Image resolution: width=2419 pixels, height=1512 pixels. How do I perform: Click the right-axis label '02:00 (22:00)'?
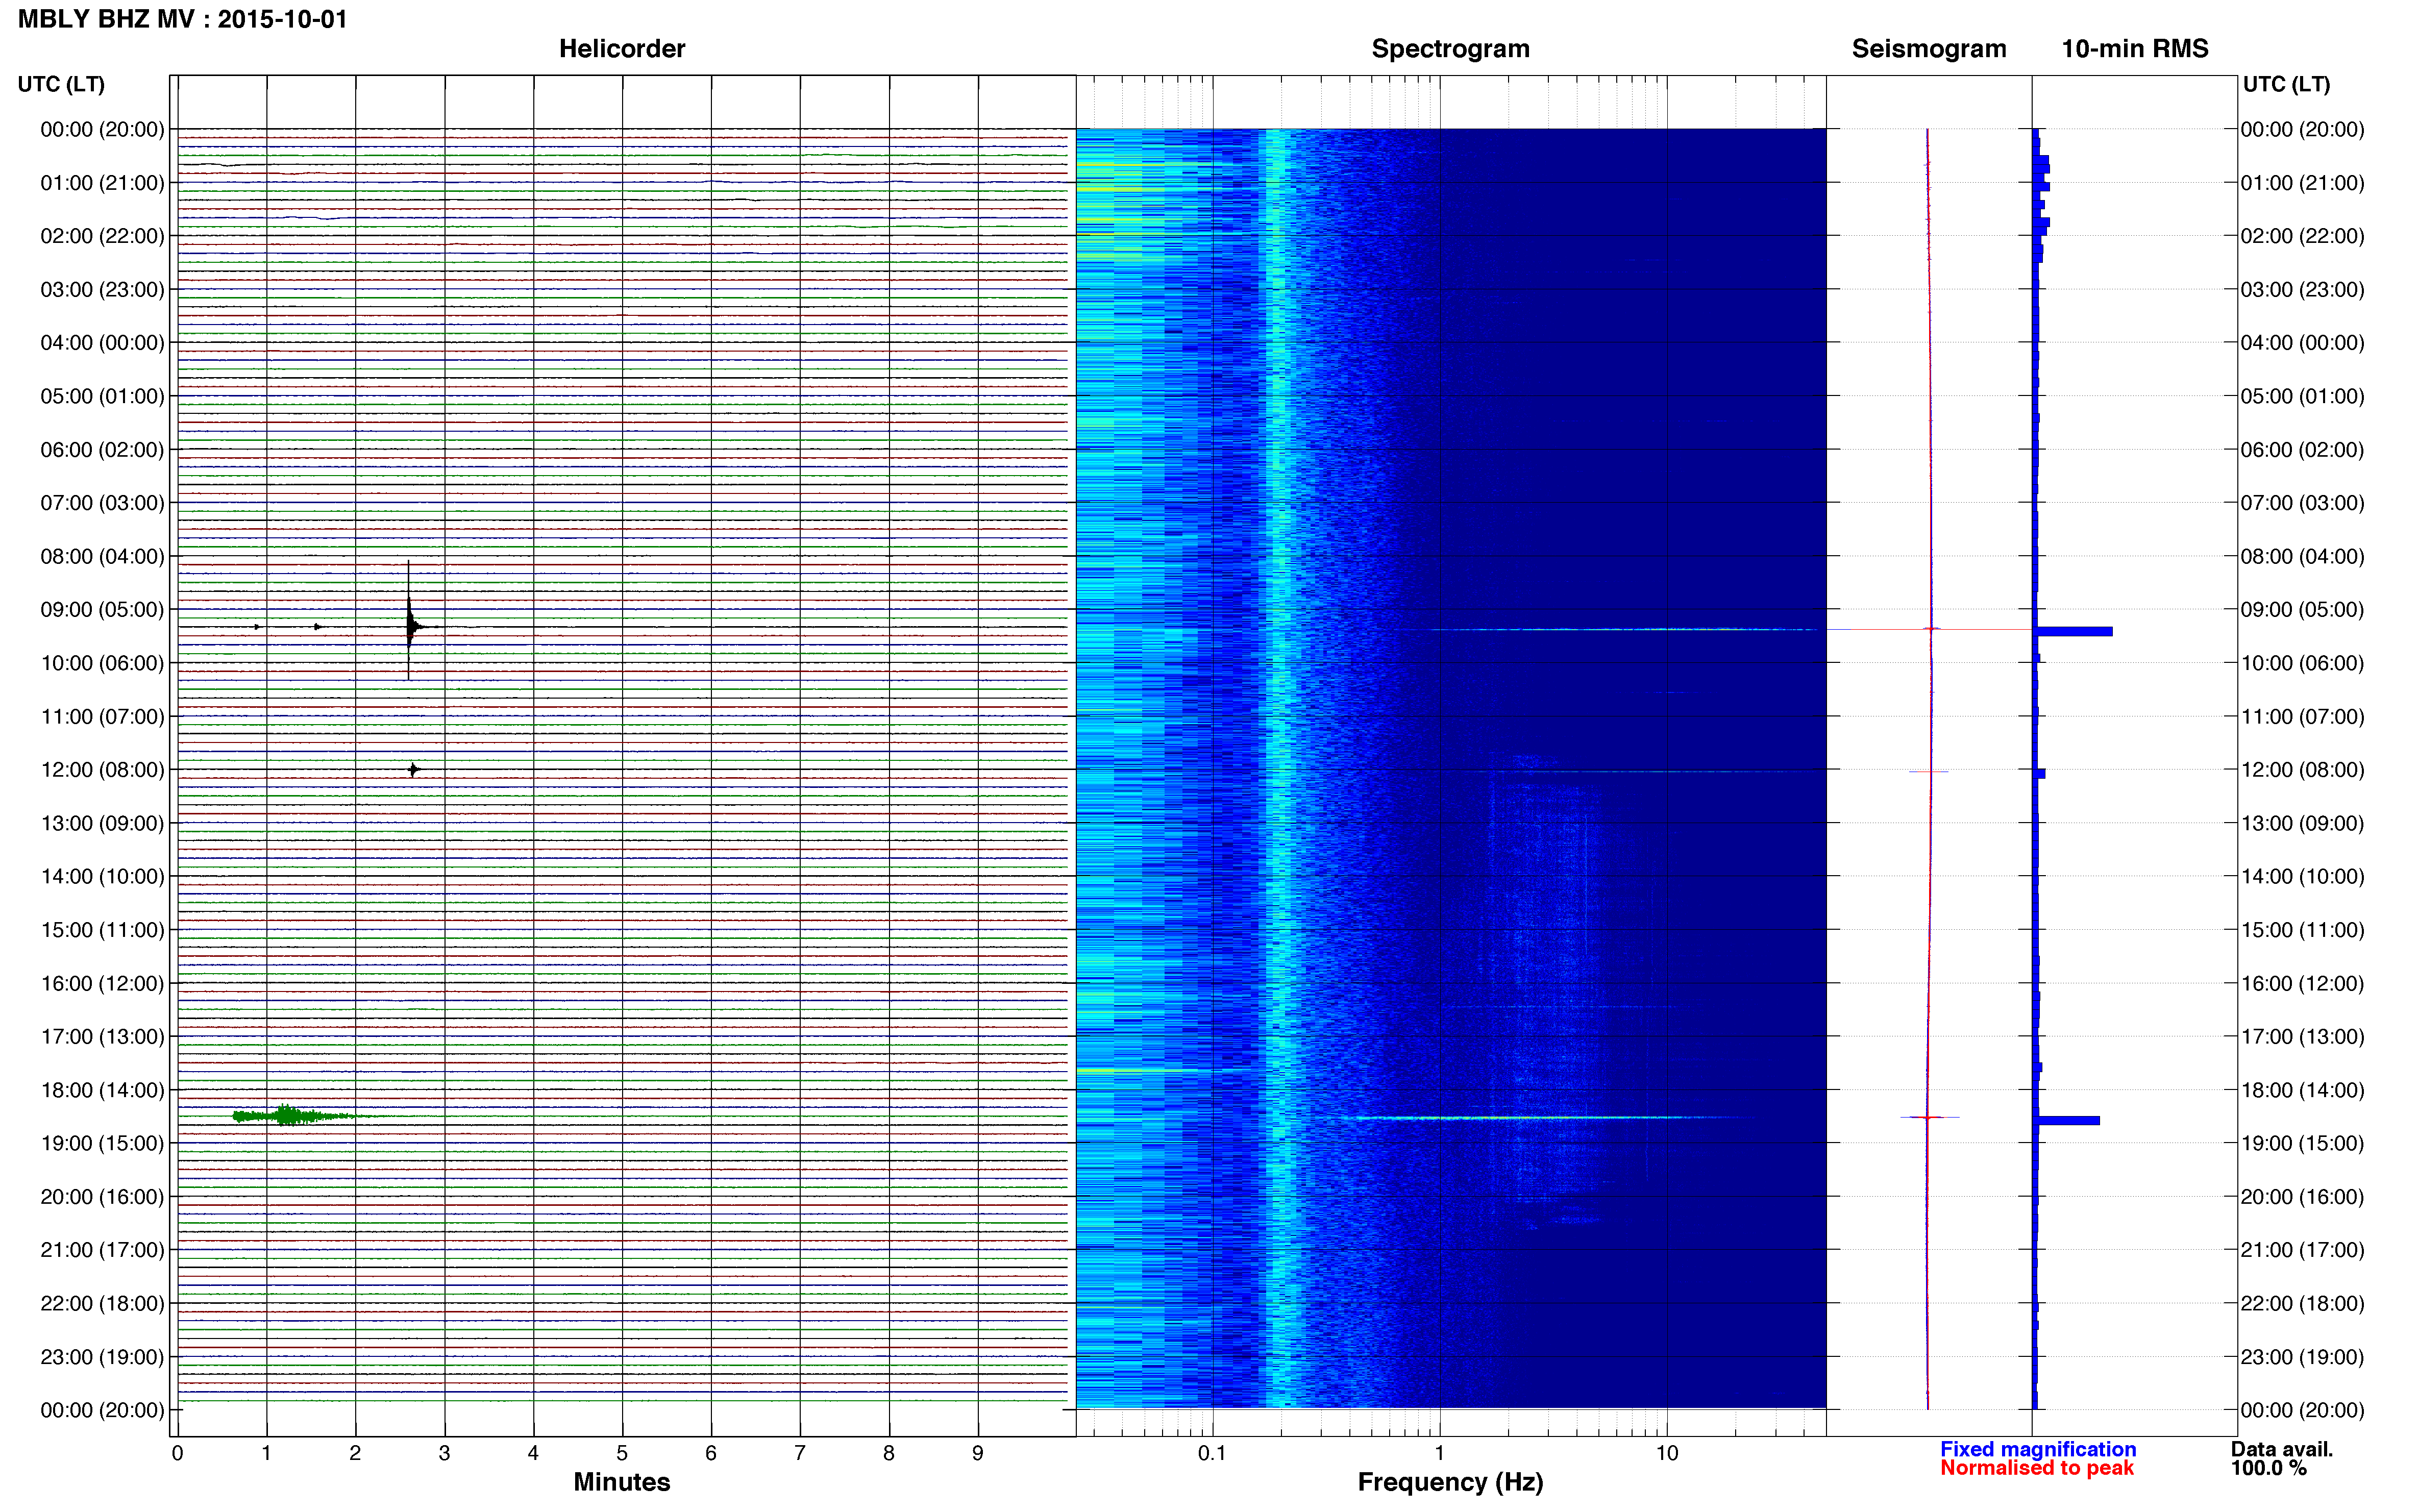point(2303,236)
